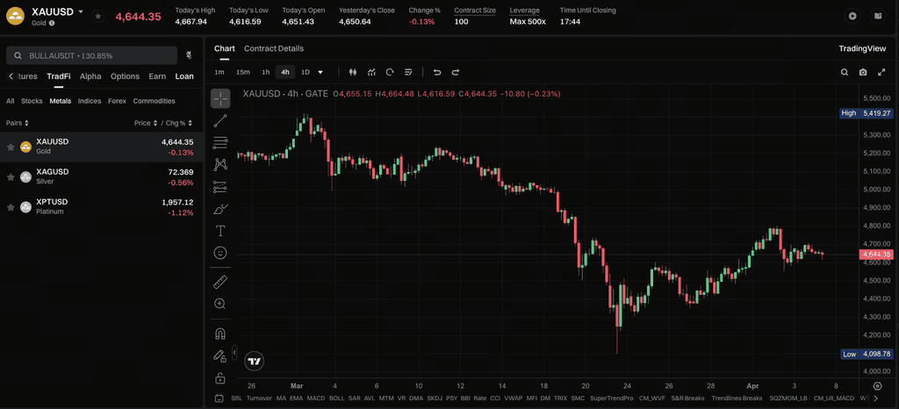Switch to the 1h timeframe
This screenshot has height=409, width=899.
266,72
